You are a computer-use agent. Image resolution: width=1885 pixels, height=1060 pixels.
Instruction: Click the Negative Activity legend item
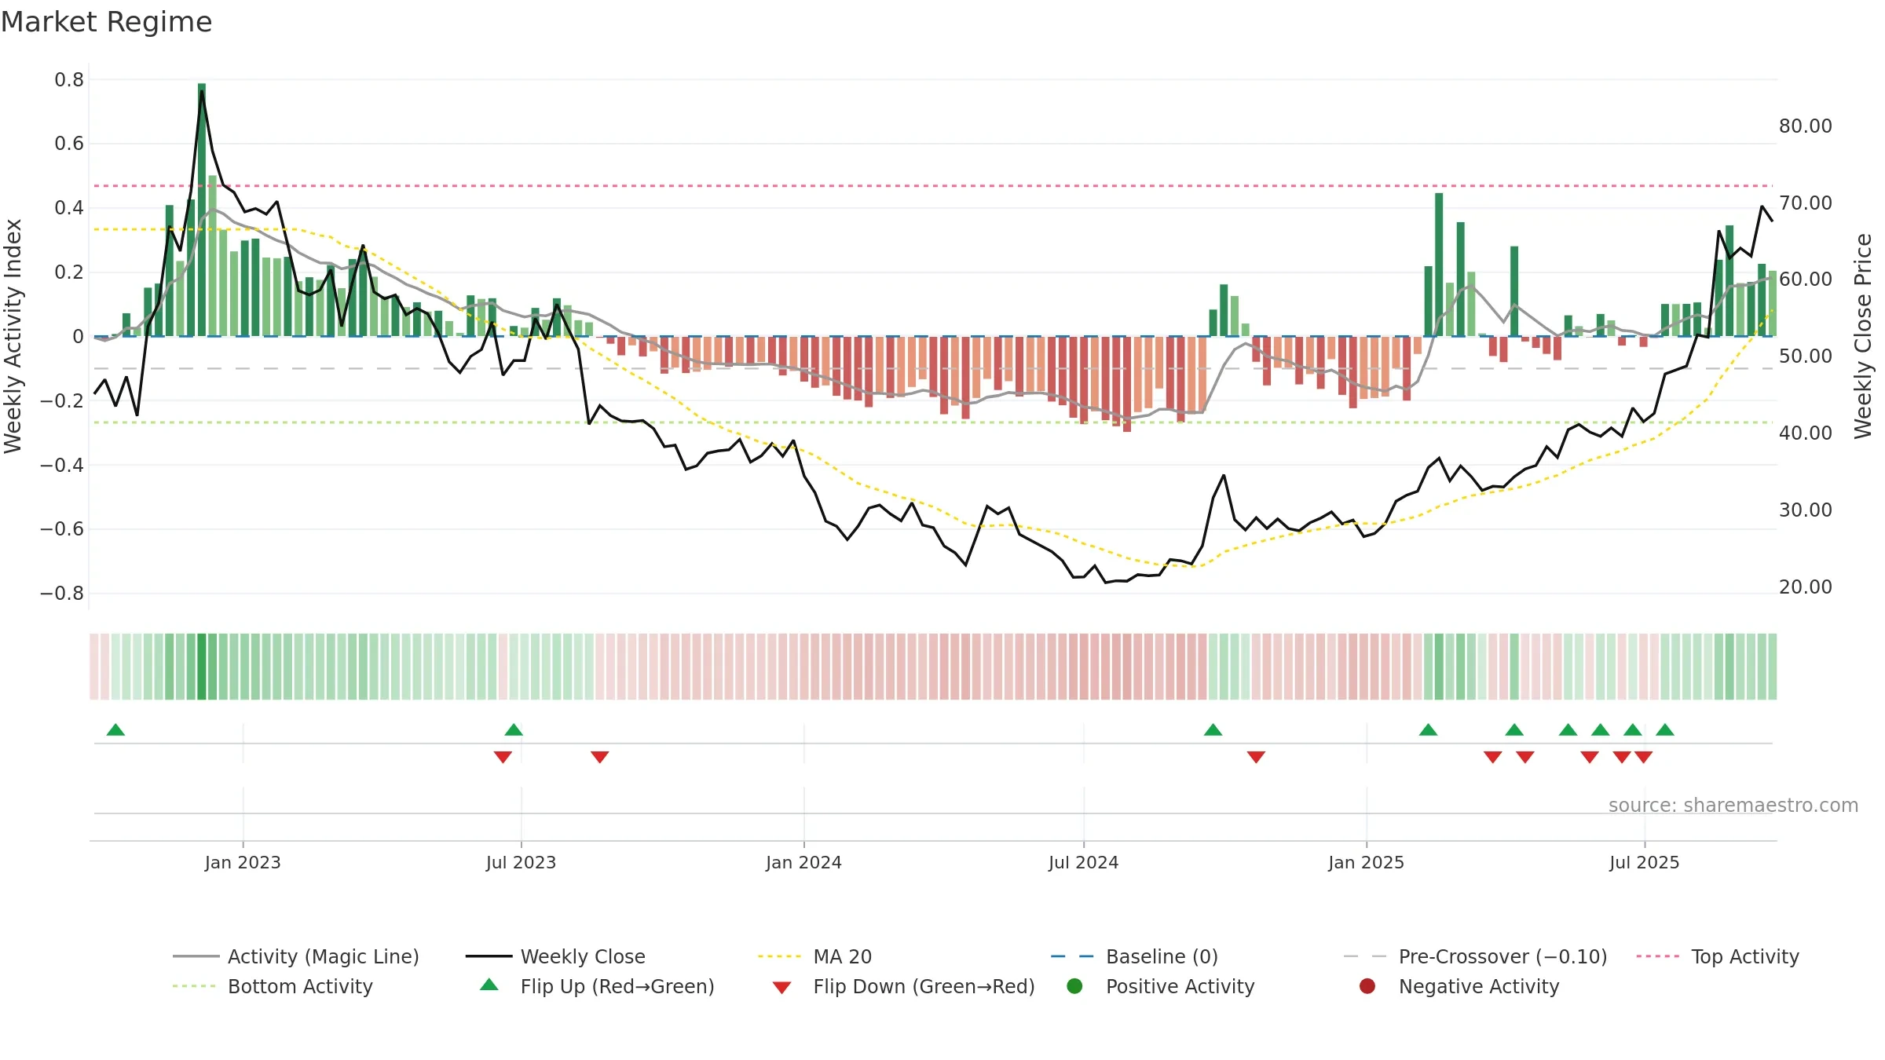point(1459,986)
